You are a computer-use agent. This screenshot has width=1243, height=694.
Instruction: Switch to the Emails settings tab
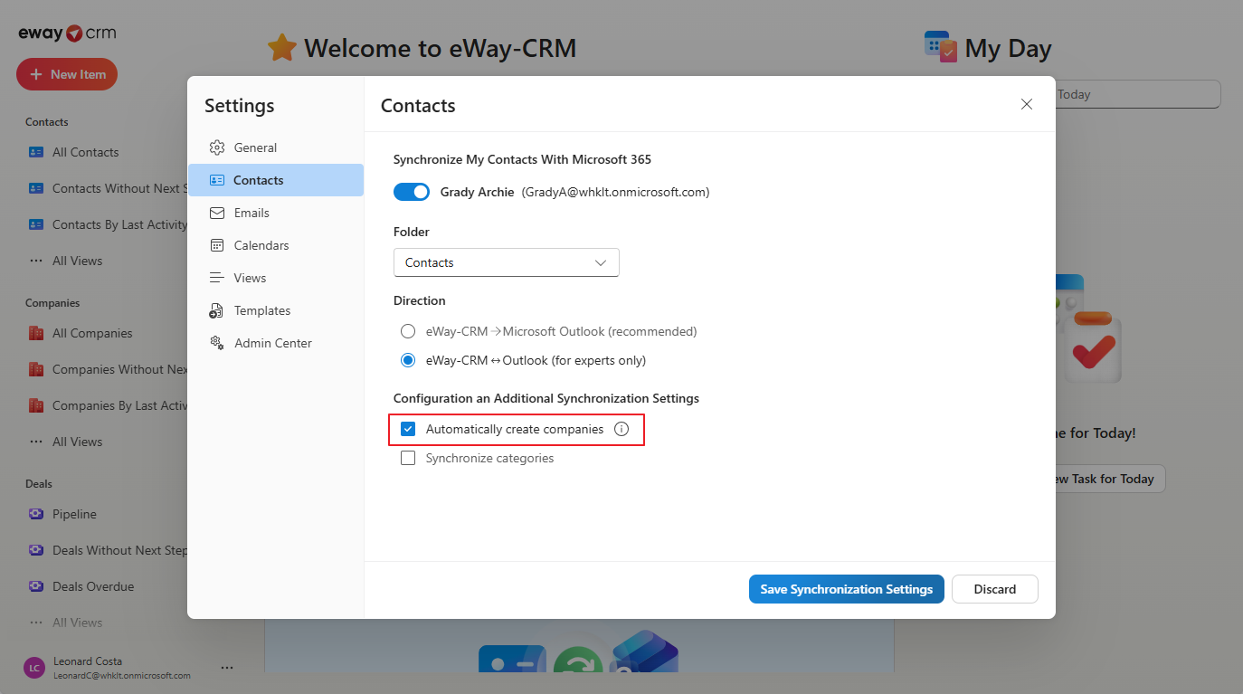(276, 213)
